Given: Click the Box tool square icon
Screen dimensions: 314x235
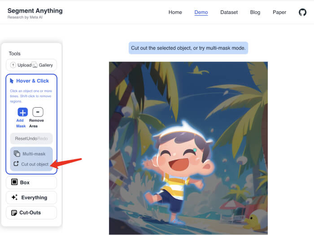Looking at the screenshot, I should 14,183.
